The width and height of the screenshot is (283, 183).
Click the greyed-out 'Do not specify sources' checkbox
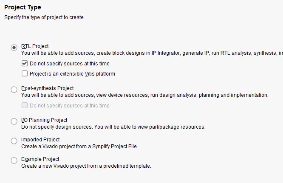pyautogui.click(x=25, y=106)
